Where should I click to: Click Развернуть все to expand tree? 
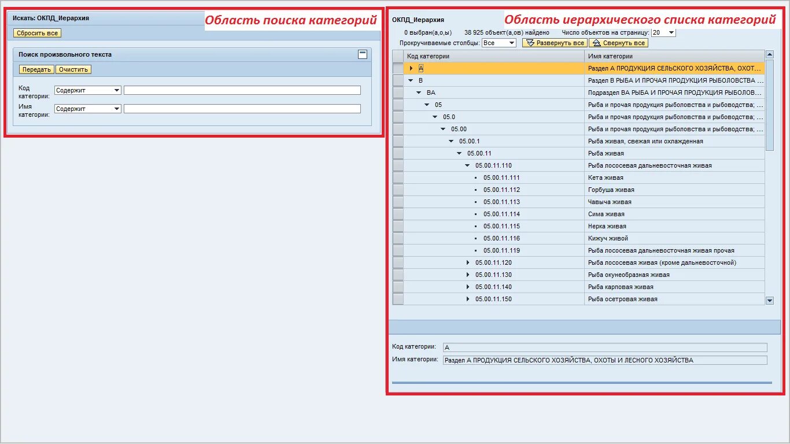555,43
